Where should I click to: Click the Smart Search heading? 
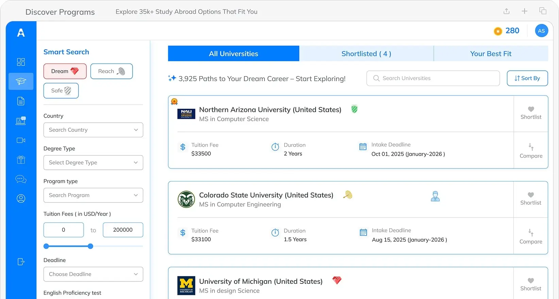click(66, 52)
